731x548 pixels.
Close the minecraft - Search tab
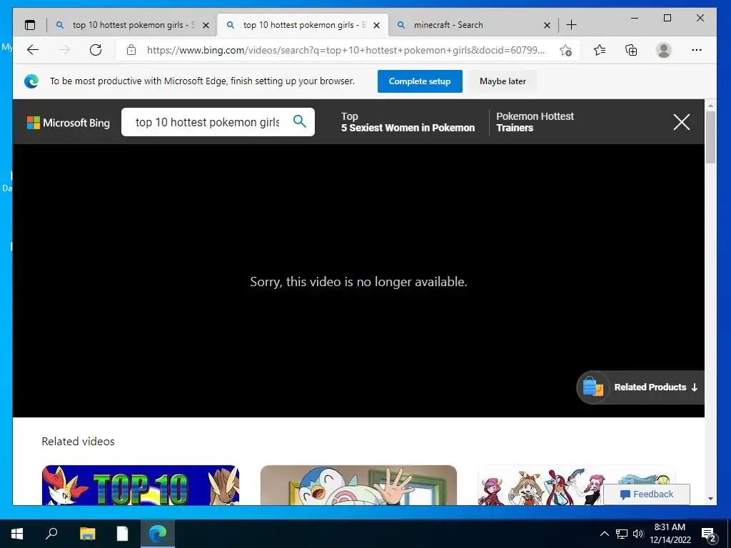click(547, 25)
